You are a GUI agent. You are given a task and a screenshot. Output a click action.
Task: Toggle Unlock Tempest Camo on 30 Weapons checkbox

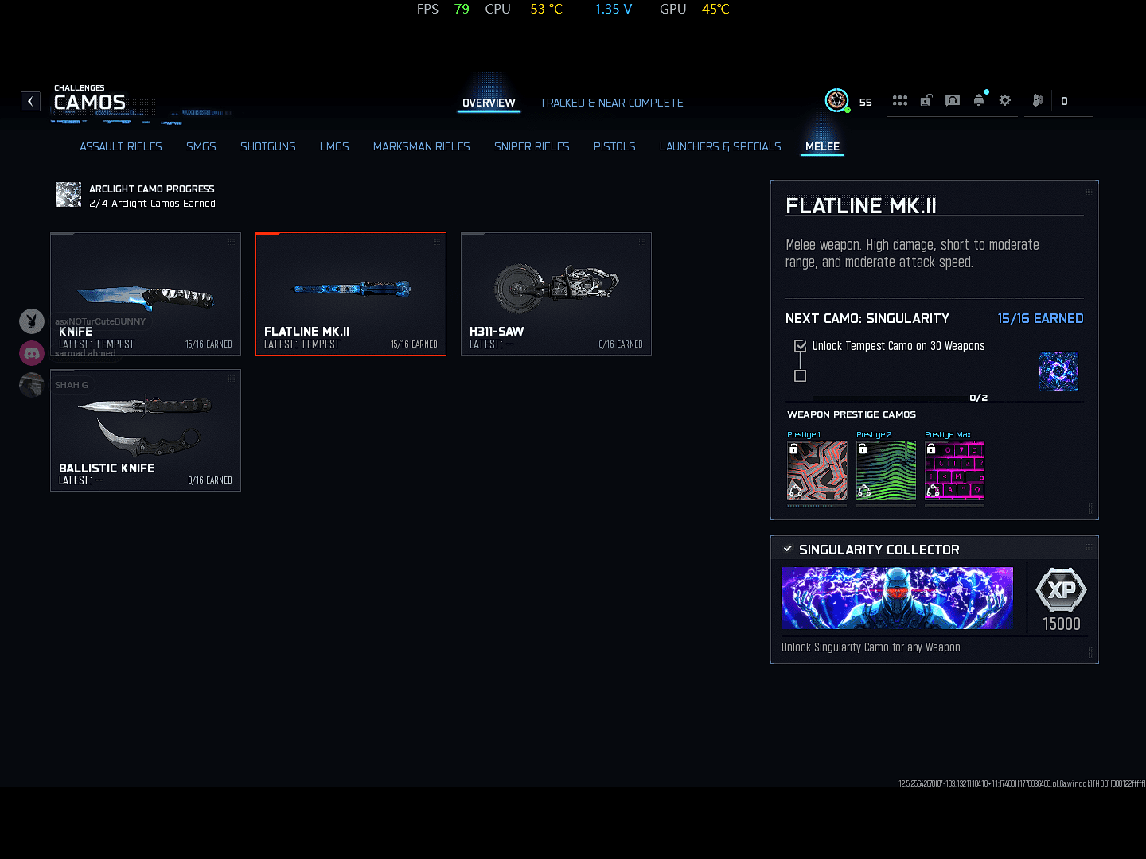coord(801,346)
